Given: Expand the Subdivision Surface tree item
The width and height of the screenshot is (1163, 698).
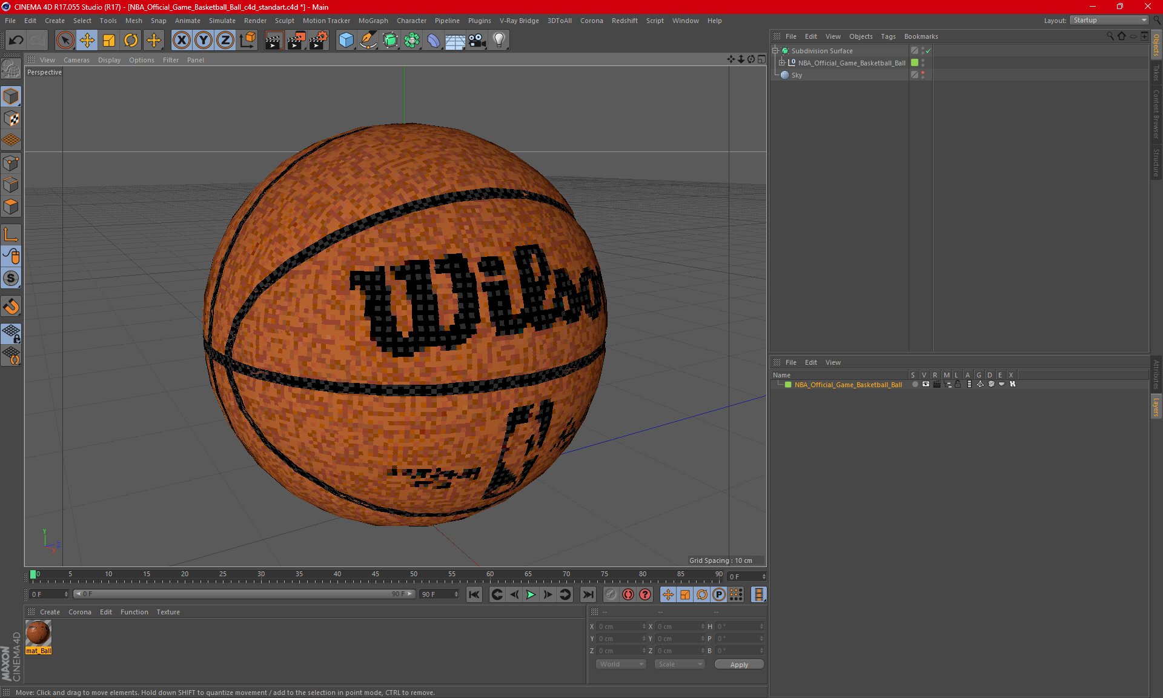Looking at the screenshot, I should tap(775, 51).
